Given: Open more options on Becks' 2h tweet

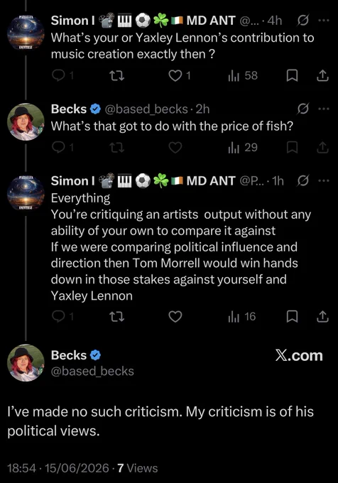Looking at the screenshot, I should pos(324,109).
